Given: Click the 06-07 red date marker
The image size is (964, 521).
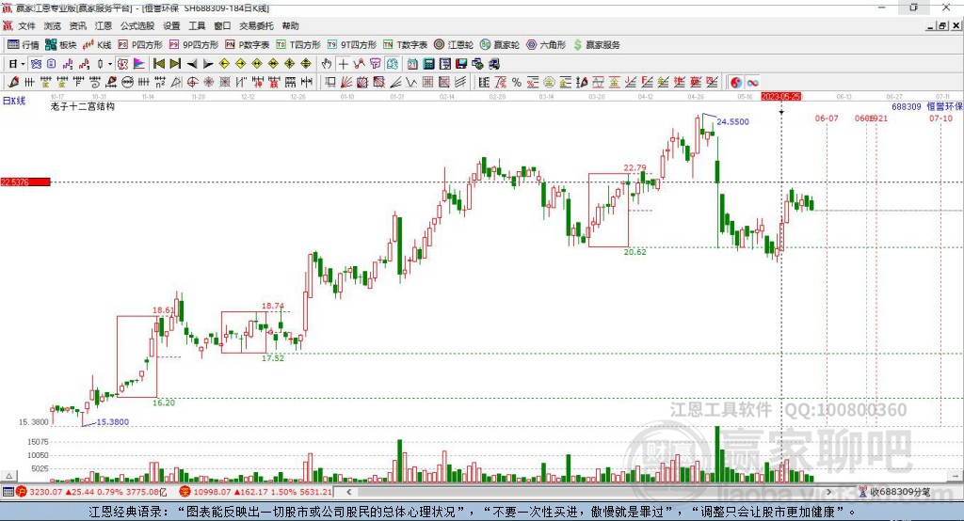Looking at the screenshot, I should point(827,118).
